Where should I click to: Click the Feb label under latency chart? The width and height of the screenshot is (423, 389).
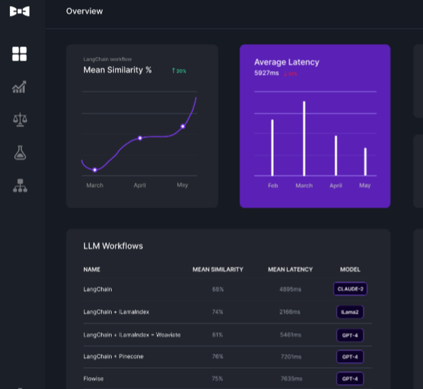coord(273,185)
